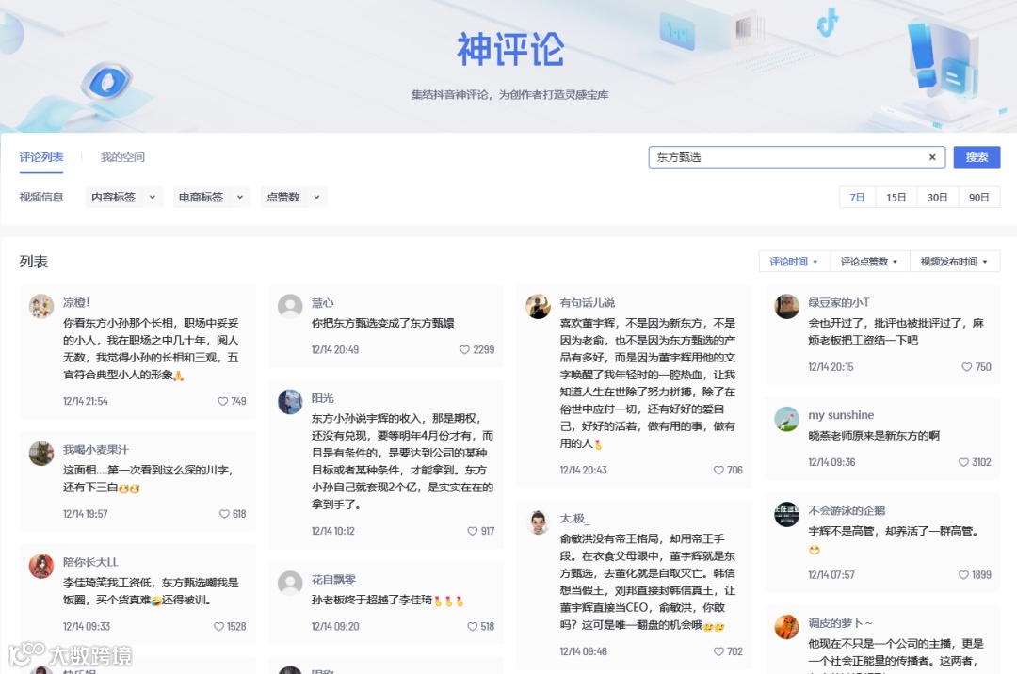Click heart icon on 太极_ comment
The width and height of the screenshot is (1017, 674).
tap(718, 651)
